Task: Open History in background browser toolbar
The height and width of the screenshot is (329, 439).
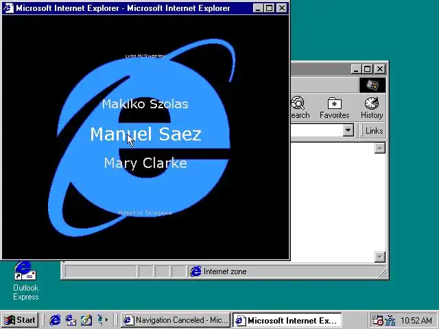Action: click(372, 108)
